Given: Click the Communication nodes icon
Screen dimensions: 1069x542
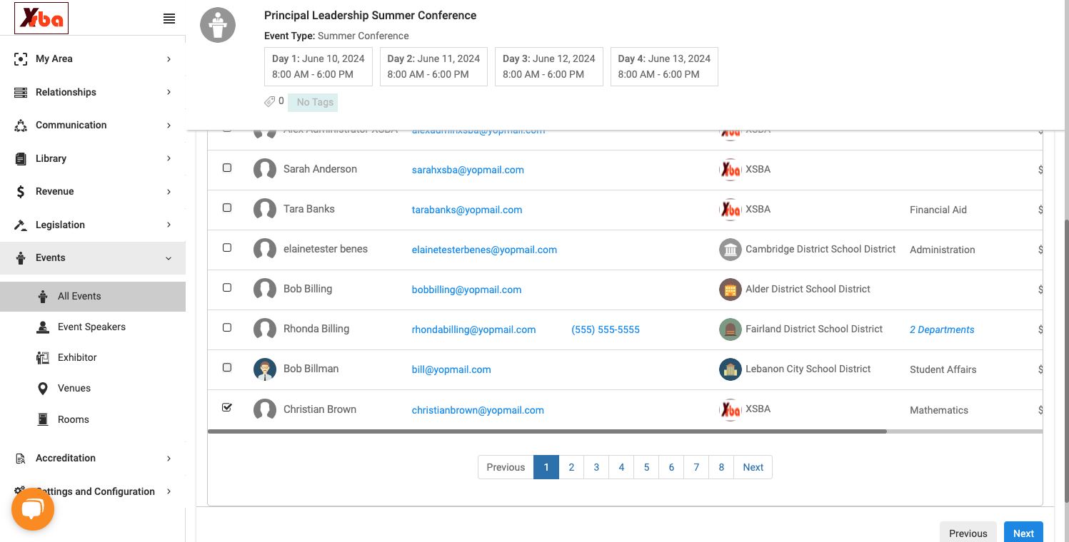Looking at the screenshot, I should pos(21,126).
